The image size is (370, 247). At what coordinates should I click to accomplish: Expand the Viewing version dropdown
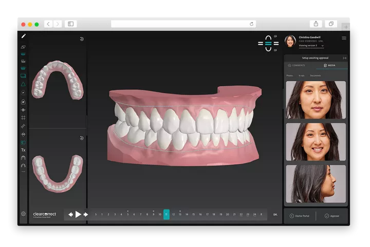(x=322, y=46)
